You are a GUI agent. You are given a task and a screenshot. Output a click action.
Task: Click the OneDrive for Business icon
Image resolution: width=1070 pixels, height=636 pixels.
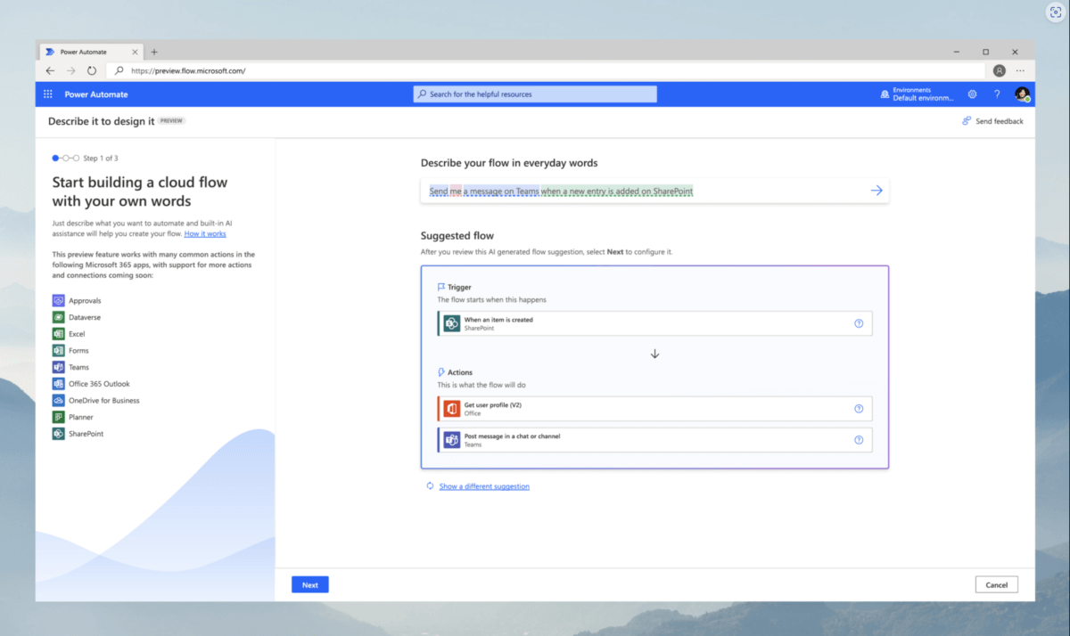59,401
